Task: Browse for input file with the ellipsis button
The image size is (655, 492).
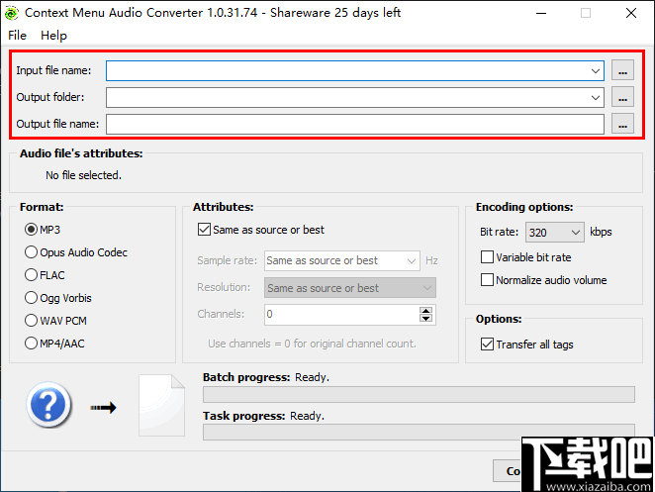Action: pyautogui.click(x=622, y=70)
